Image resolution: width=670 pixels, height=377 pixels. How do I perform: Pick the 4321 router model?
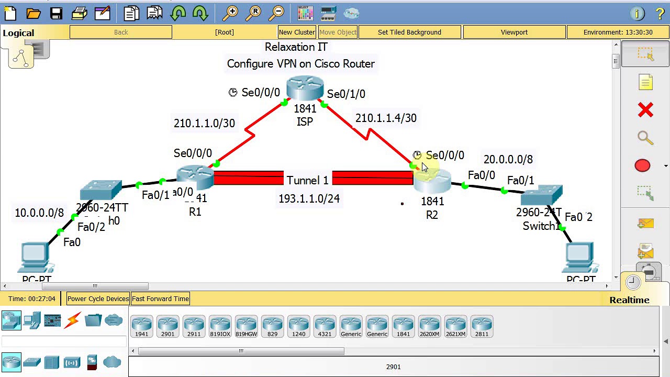[x=325, y=326]
